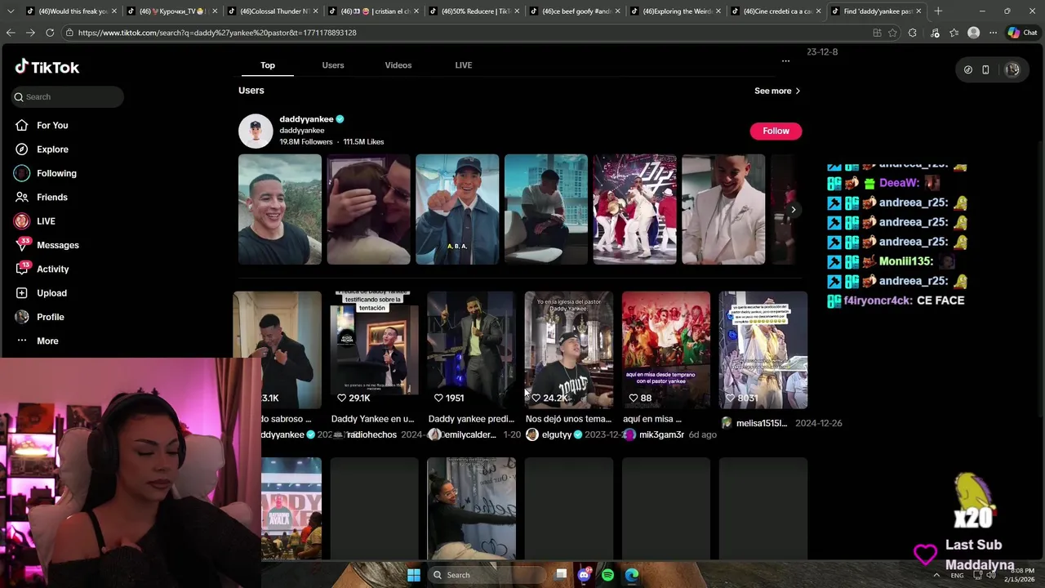The width and height of the screenshot is (1045, 588).
Task: Close the 'Find daddy'yankee' tab
Action: (918, 11)
